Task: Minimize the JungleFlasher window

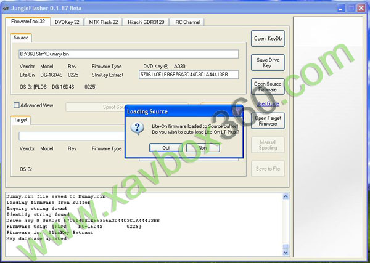Action: pos(341,8)
